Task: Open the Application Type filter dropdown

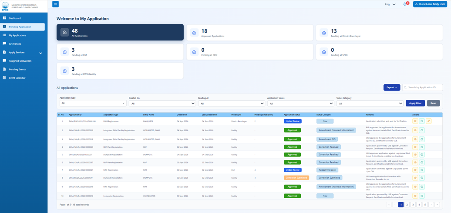Action: point(93,103)
